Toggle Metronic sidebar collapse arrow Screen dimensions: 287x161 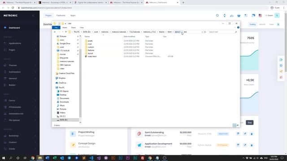[33, 16]
